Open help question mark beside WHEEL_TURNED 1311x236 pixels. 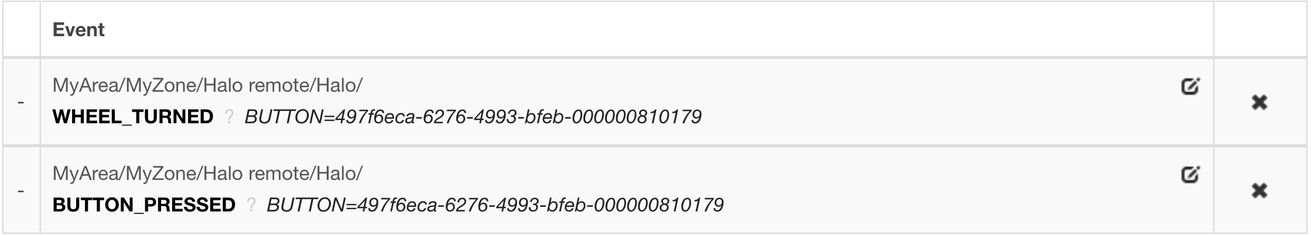229,117
